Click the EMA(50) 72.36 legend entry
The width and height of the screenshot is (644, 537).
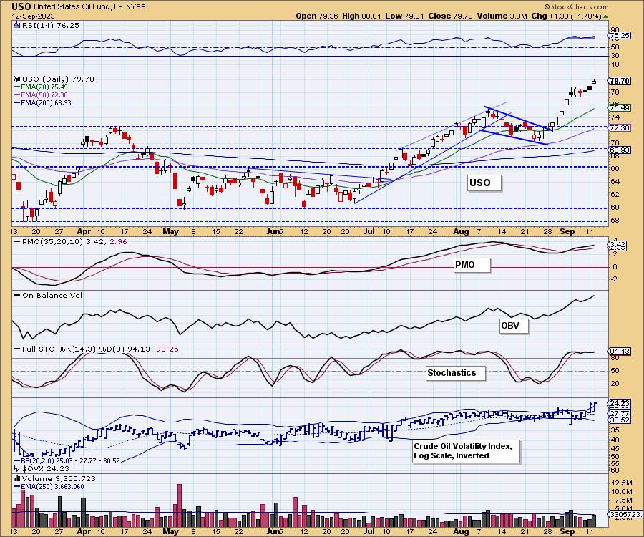41,95
